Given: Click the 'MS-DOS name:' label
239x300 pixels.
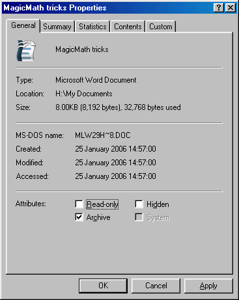Looking at the screenshot, I should [x=40, y=135].
